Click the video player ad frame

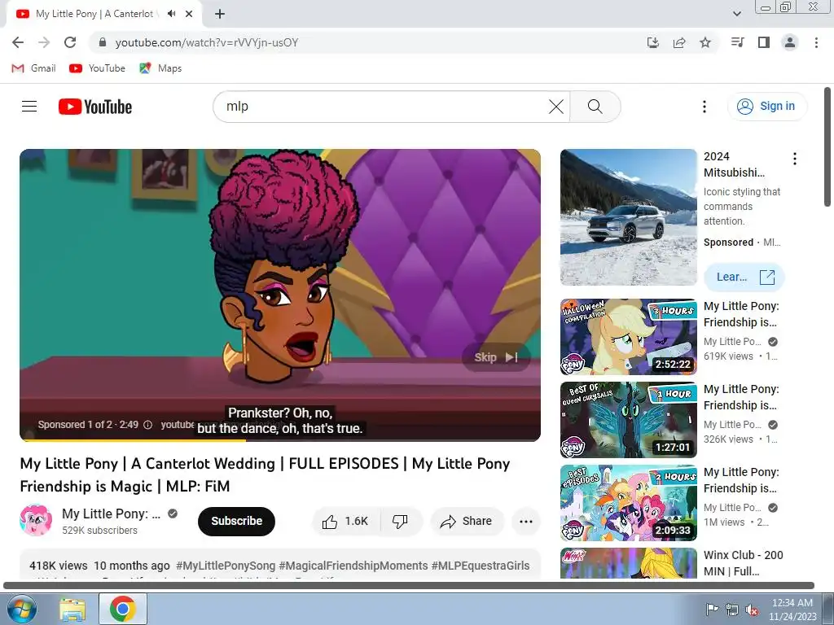pos(280,295)
